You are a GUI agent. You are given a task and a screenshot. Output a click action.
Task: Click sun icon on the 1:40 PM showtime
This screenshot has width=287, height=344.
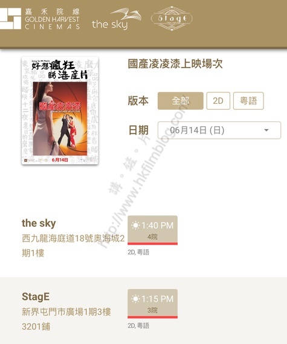coord(135,226)
